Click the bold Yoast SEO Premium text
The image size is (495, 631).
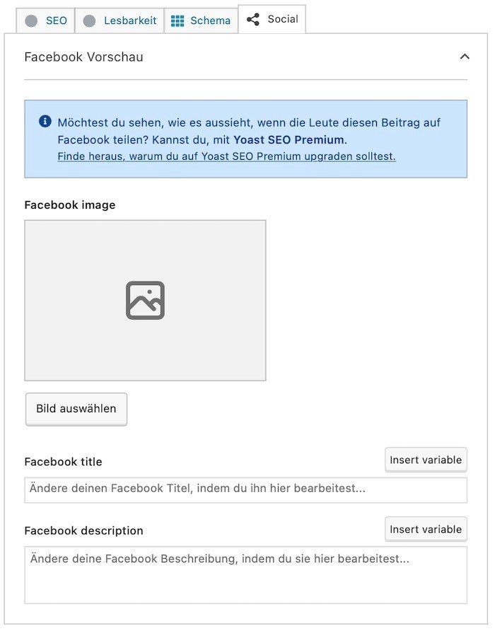coord(289,139)
